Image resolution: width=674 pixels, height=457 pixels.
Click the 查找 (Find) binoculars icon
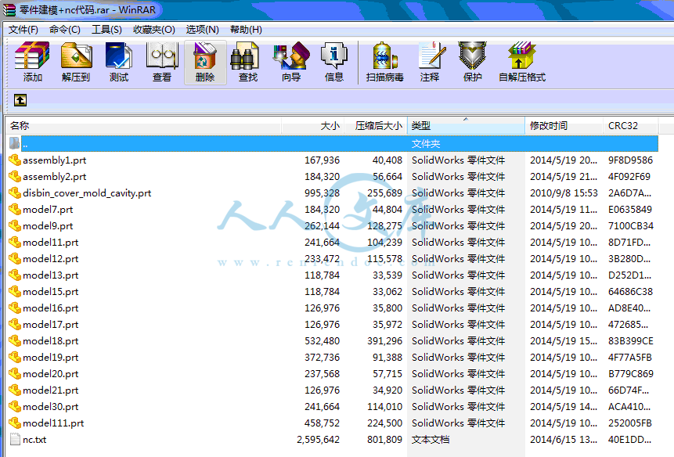tap(246, 56)
